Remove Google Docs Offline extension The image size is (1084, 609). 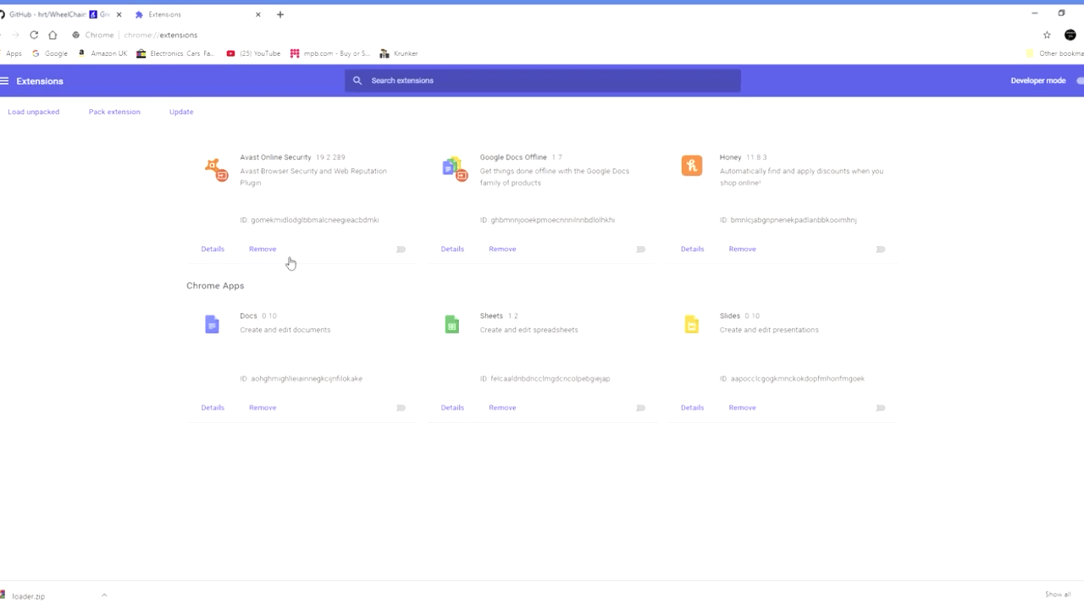tap(502, 249)
